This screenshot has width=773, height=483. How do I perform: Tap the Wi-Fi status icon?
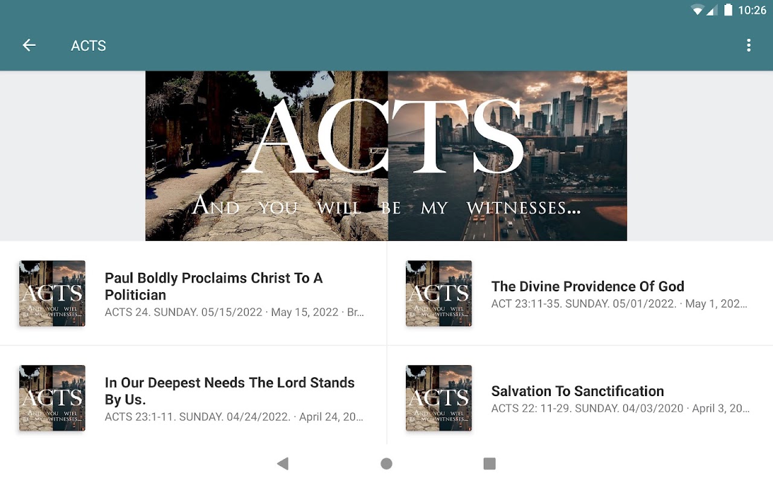pos(698,10)
